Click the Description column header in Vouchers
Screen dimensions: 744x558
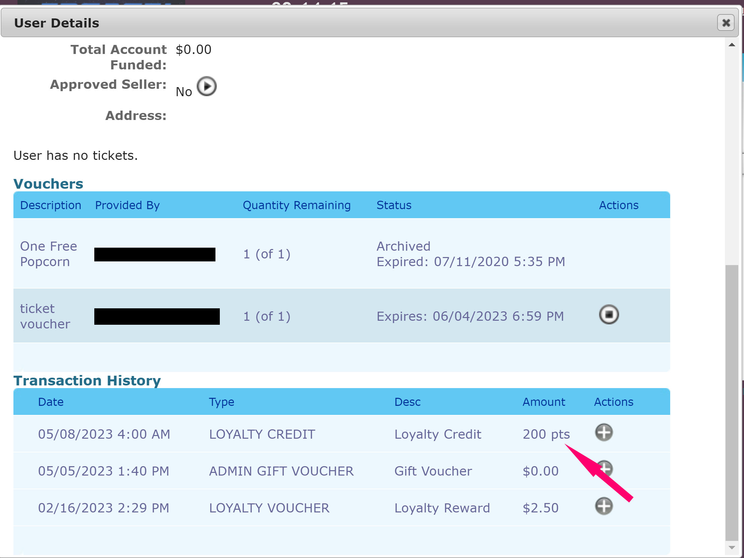pos(50,205)
